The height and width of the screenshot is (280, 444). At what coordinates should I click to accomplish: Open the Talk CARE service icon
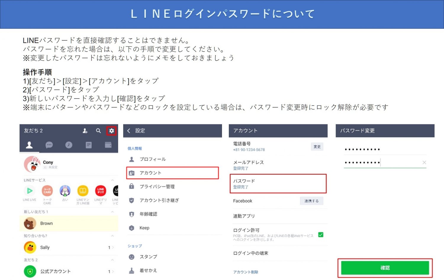click(x=47, y=191)
